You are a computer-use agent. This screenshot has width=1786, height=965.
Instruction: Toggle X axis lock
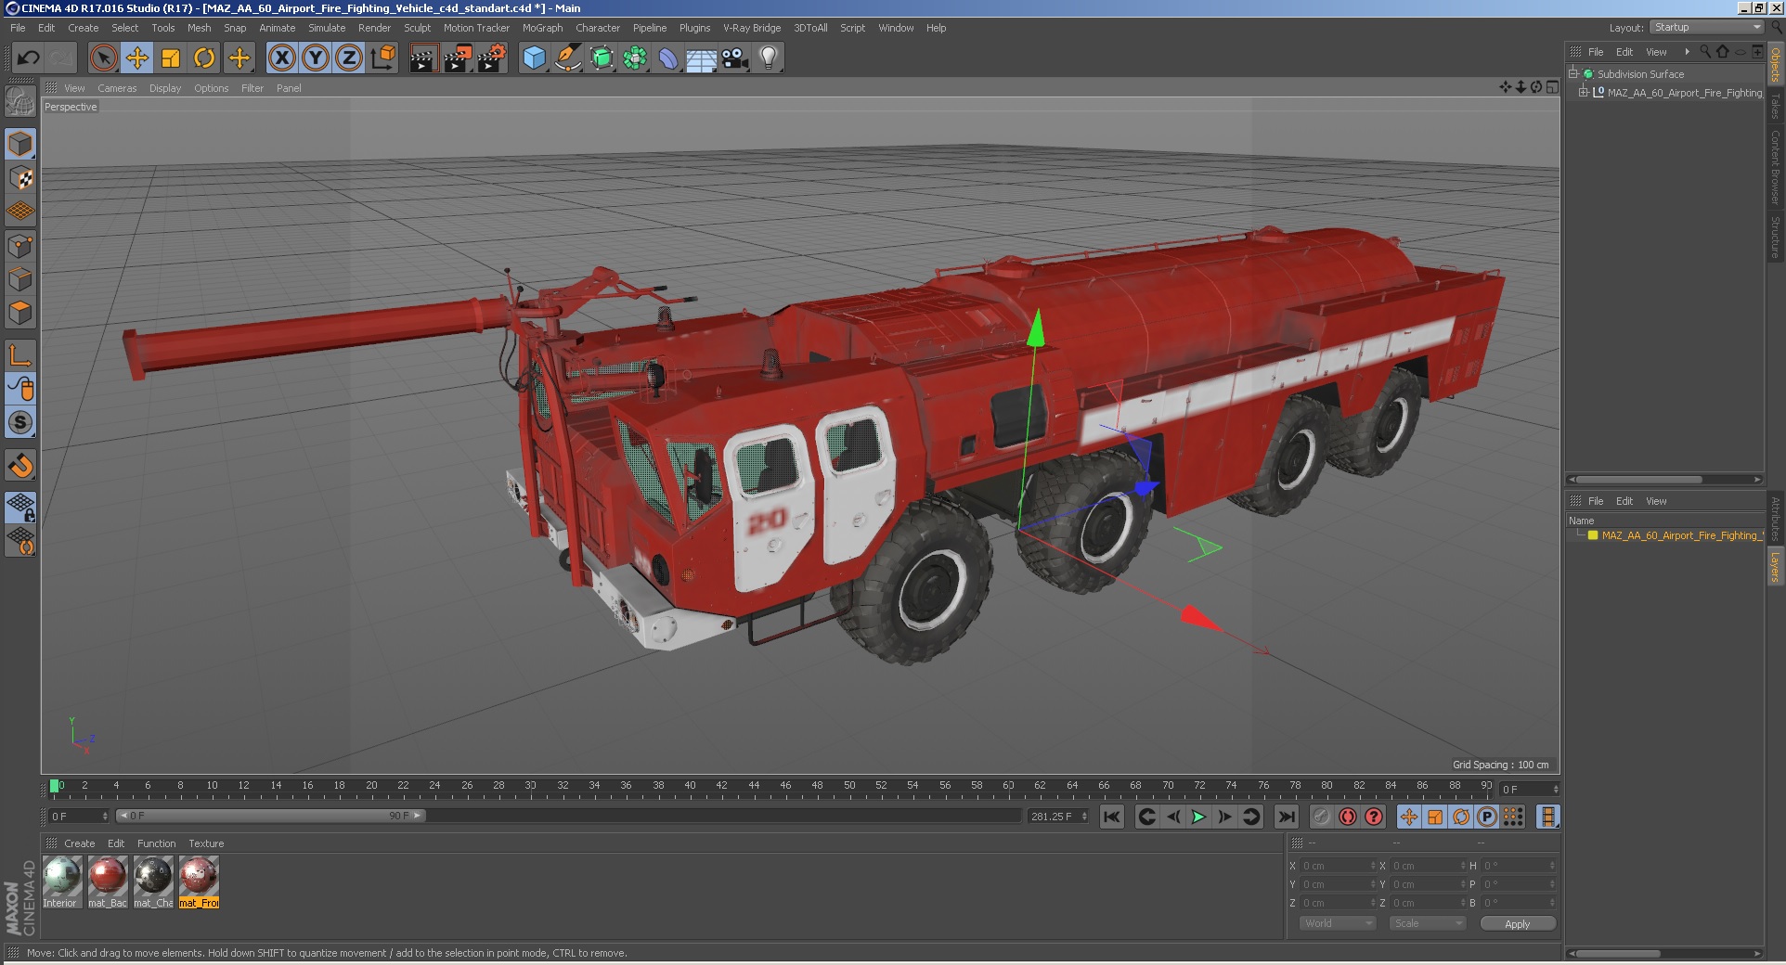(282, 58)
